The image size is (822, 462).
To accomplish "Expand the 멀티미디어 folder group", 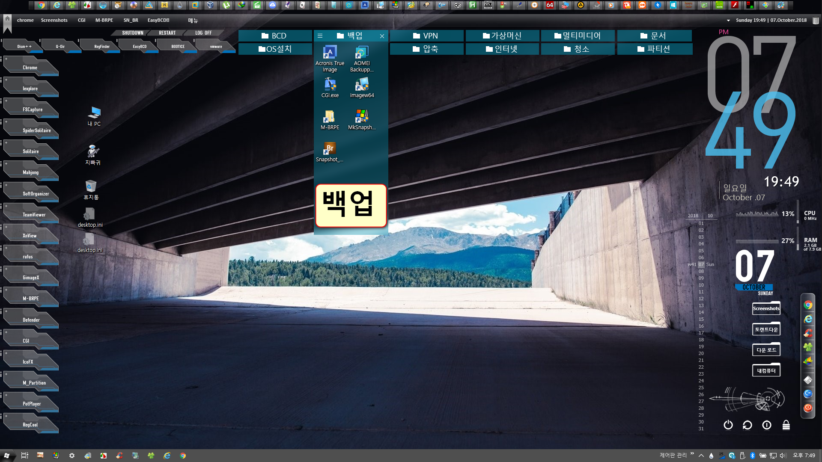I will (578, 36).
